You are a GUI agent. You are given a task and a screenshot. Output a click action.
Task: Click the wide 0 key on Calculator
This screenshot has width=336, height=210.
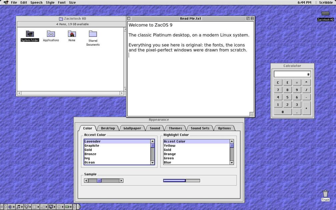tap(283, 112)
